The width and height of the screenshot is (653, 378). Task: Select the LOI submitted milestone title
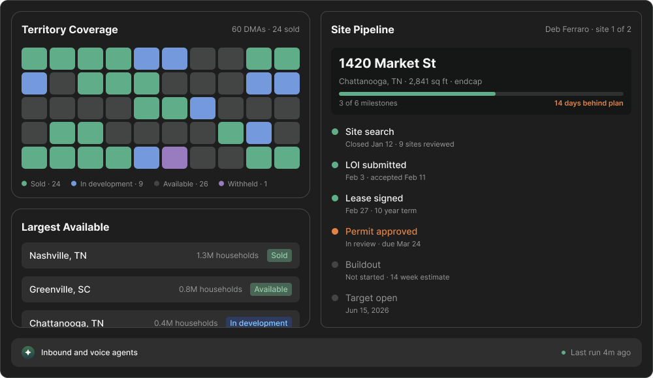tap(375, 165)
